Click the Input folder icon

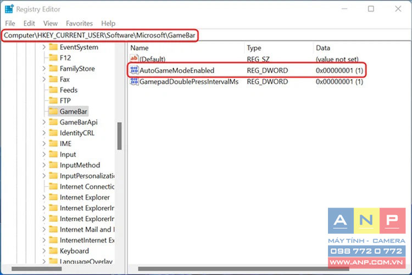(53, 154)
